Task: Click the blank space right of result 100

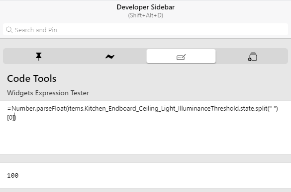Action: (154, 175)
